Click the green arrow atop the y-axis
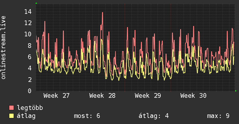This screenshot has width=239, height=124. point(36,3)
